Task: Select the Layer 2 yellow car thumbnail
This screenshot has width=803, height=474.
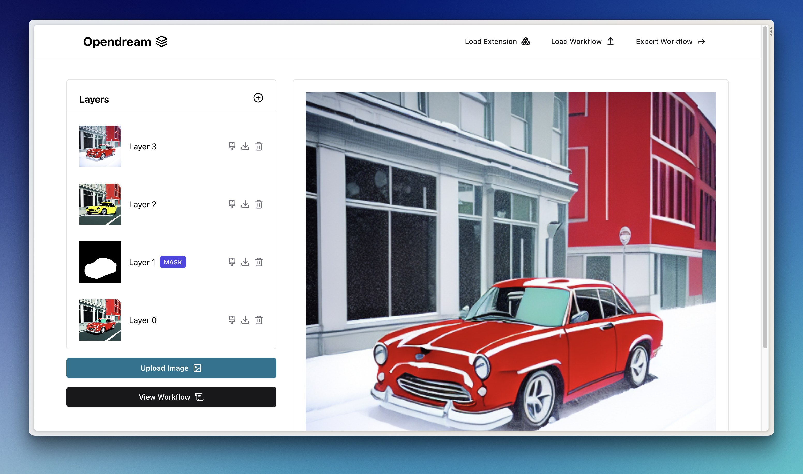Action: [x=100, y=204]
